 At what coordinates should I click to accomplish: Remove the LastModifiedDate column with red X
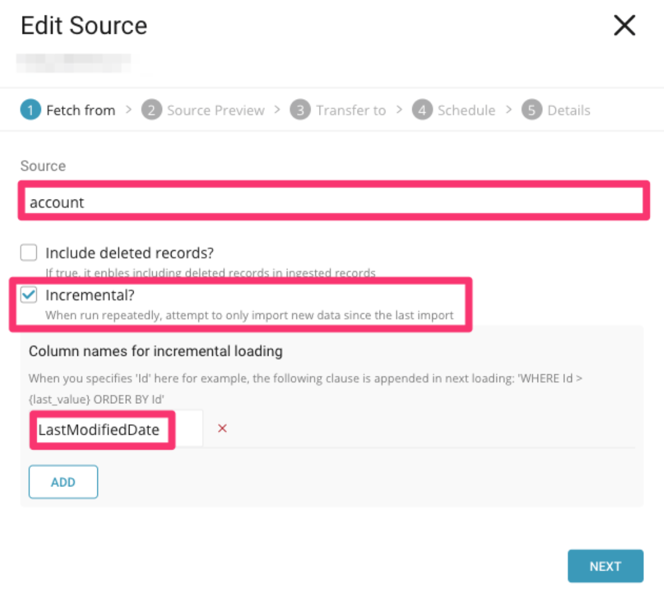pyautogui.click(x=223, y=428)
